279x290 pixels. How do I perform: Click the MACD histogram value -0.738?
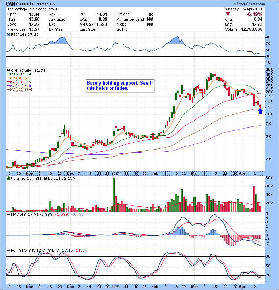click(77, 215)
